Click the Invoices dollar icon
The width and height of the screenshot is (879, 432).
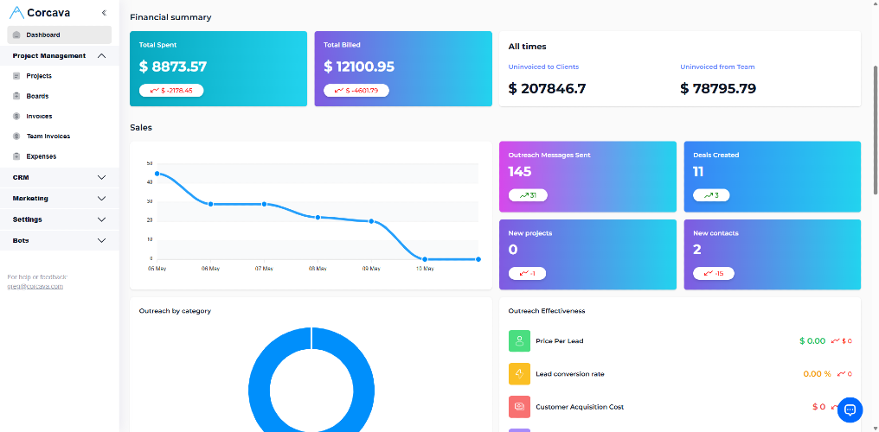(x=16, y=117)
